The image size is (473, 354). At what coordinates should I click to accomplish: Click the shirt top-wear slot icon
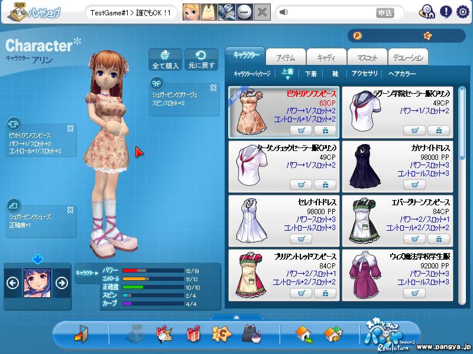[14, 124]
